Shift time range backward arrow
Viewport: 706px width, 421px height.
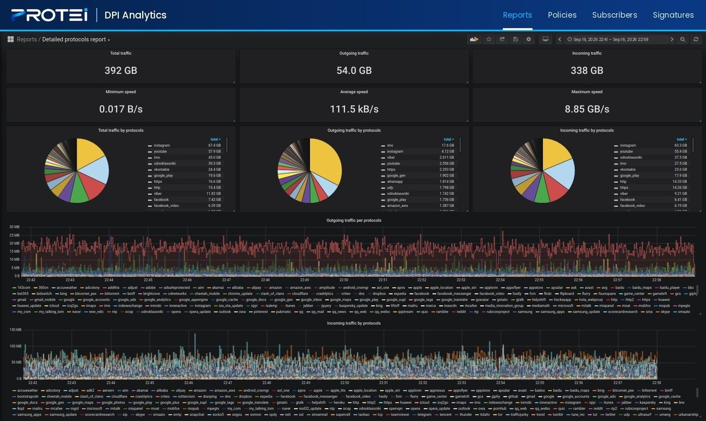pyautogui.click(x=560, y=39)
